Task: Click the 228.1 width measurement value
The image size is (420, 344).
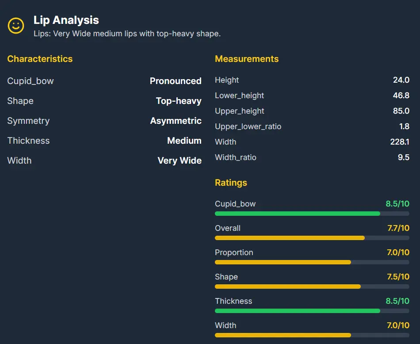Action: tap(400, 142)
